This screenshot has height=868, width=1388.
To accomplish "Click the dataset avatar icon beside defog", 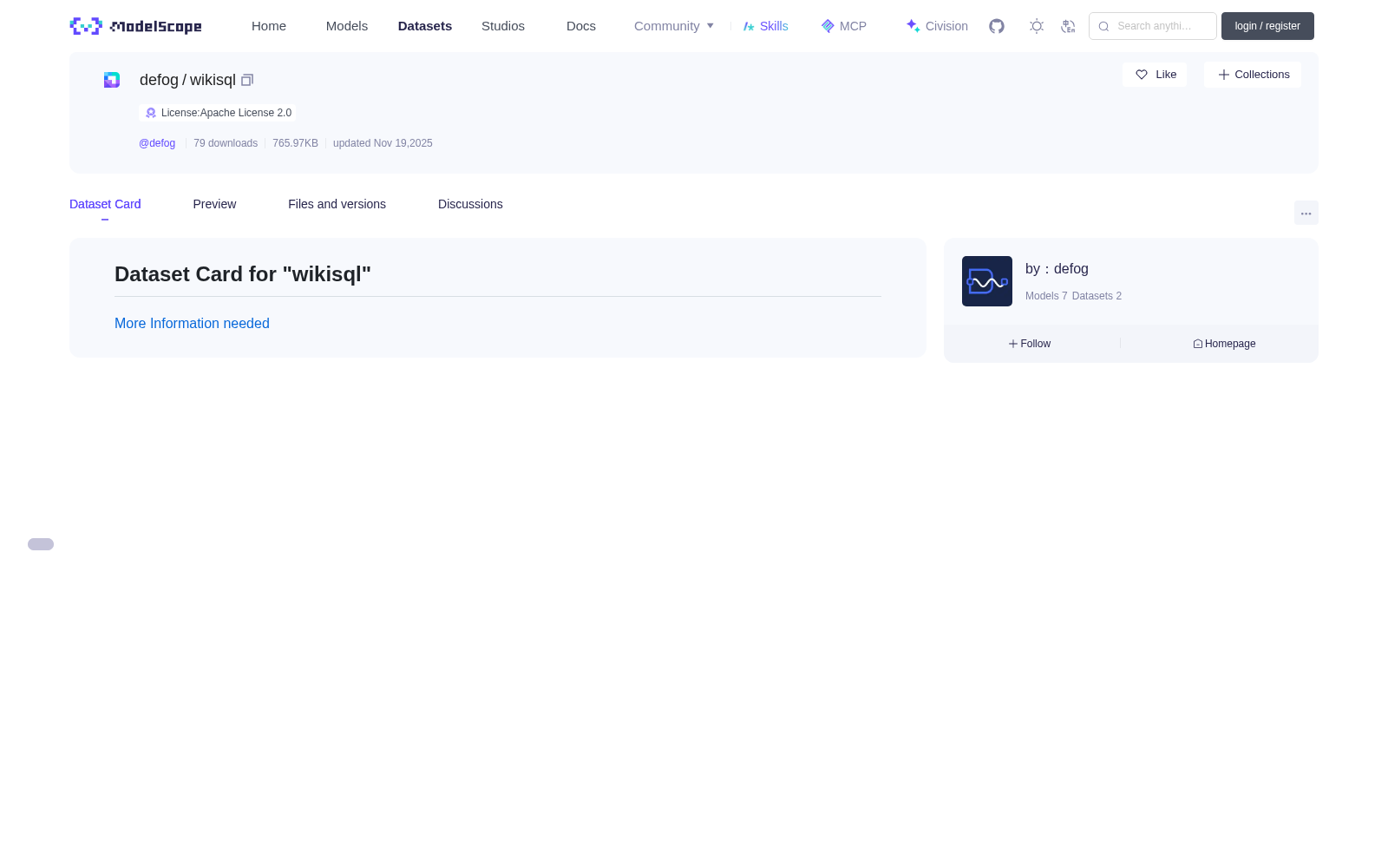I will (x=112, y=80).
